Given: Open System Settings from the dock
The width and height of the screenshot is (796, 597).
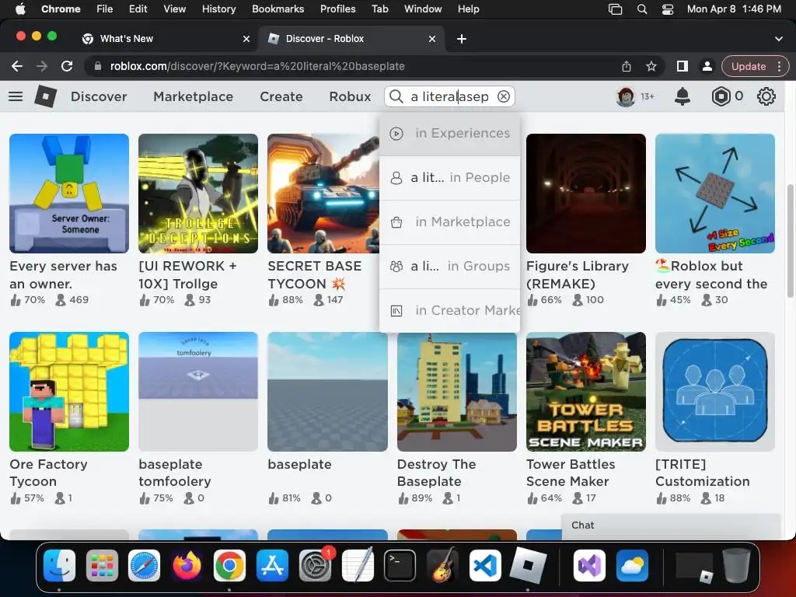Looking at the screenshot, I should (315, 565).
